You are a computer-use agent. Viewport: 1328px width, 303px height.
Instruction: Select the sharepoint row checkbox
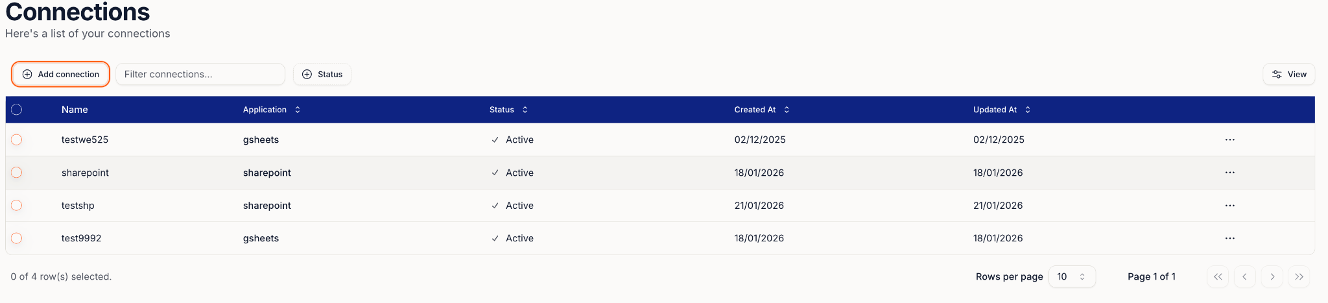[x=17, y=172]
